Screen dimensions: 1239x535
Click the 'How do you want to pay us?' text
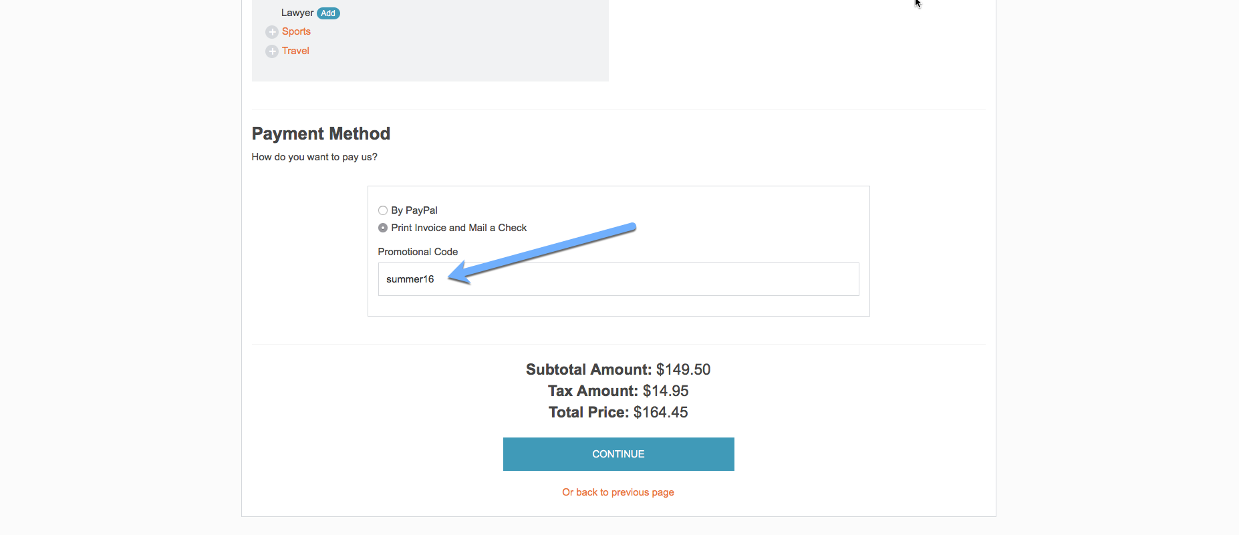point(314,157)
